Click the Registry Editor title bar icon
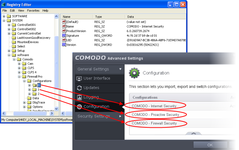239x150 pixels. [x=4, y=5]
